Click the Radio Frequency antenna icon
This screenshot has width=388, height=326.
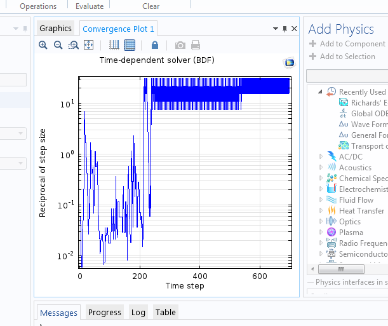(331, 243)
